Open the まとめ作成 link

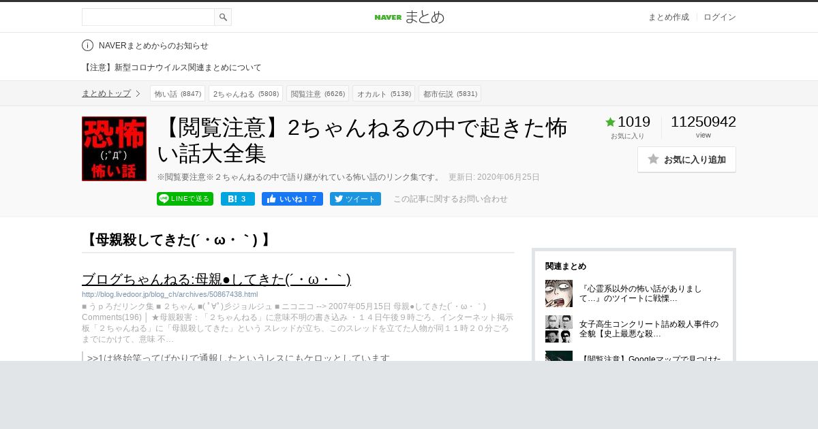coord(668,17)
